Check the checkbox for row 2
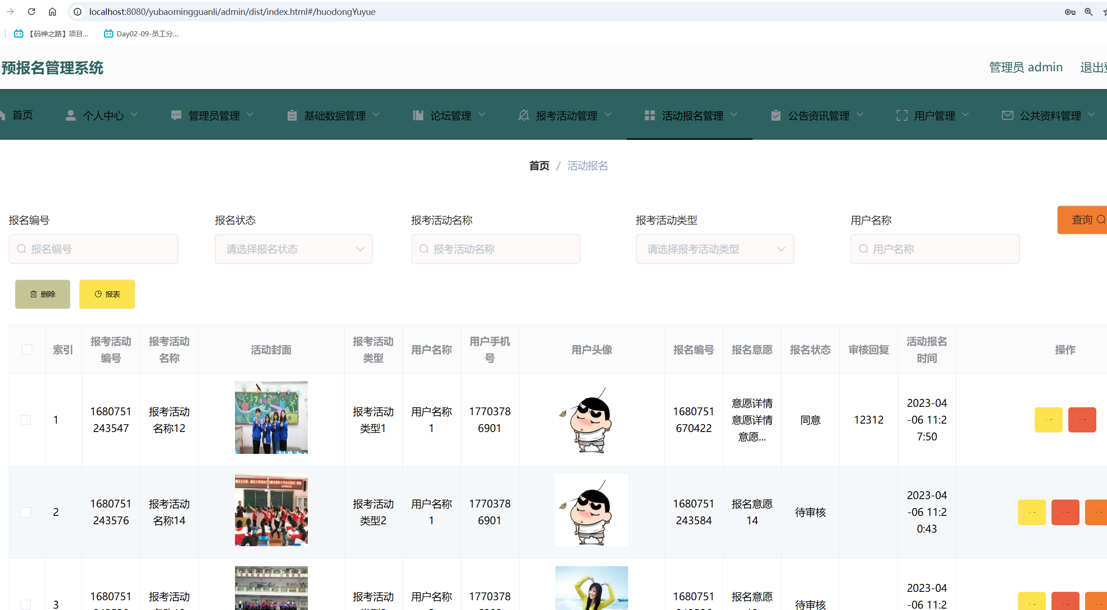Viewport: 1107px width, 610px height. click(x=26, y=512)
